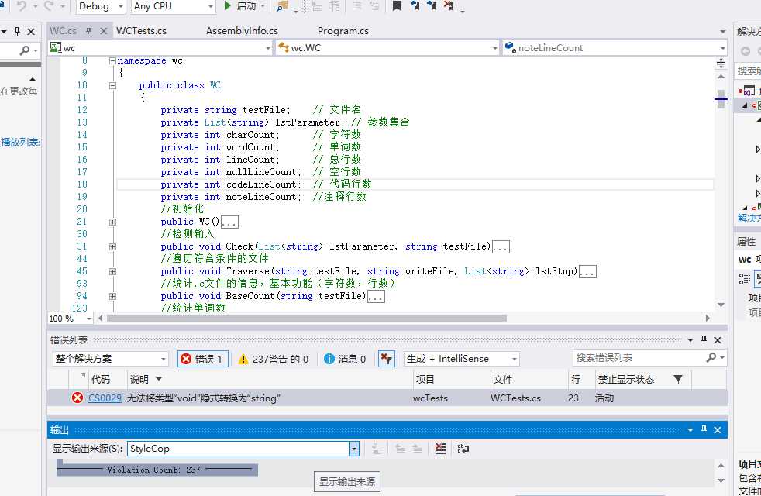
Task: Open the CS0029 error code link
Action: (x=105, y=398)
